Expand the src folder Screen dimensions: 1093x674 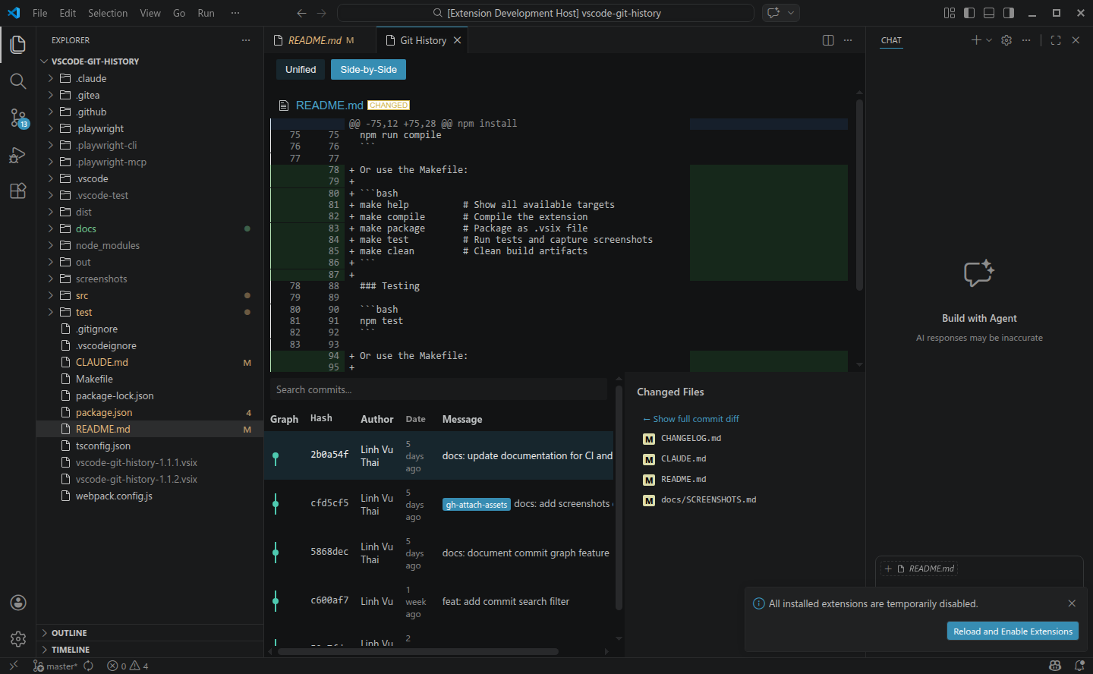(150, 295)
